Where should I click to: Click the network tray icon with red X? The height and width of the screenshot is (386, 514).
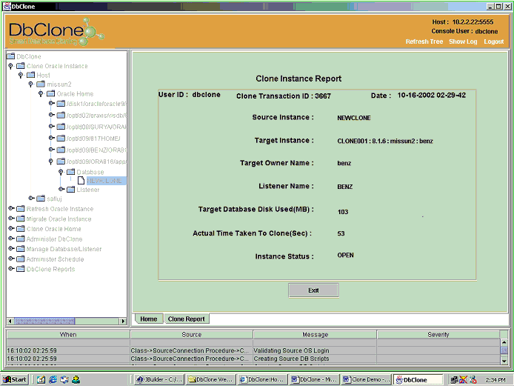[x=463, y=380]
